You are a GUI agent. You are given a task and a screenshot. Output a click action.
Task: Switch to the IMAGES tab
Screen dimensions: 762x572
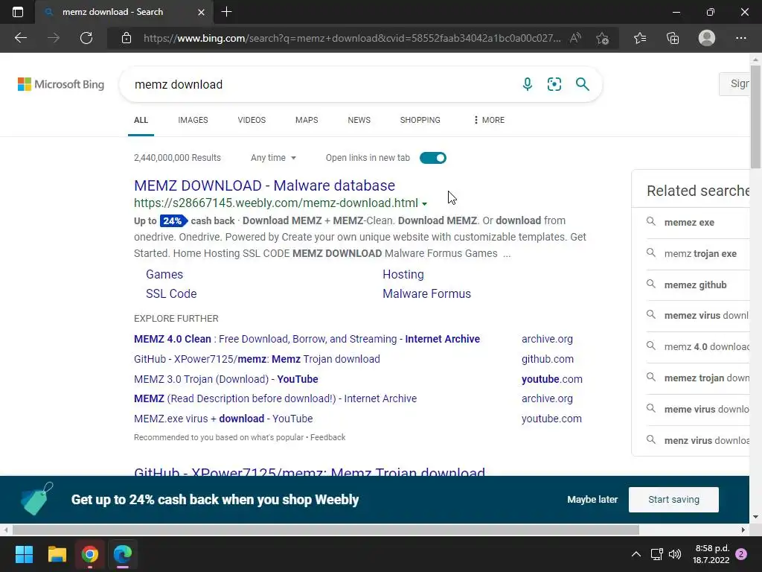click(193, 120)
